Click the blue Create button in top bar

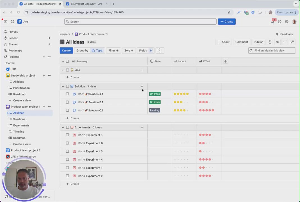(x=227, y=22)
